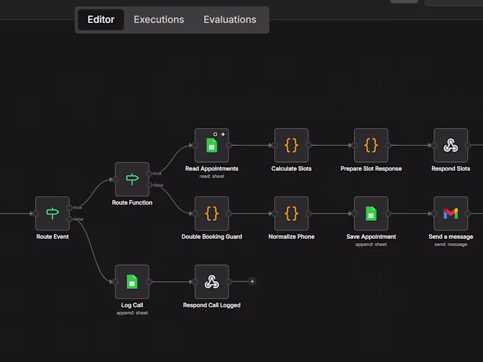Click the Calculate Slots output connector
The image size is (483, 362).
(x=309, y=145)
